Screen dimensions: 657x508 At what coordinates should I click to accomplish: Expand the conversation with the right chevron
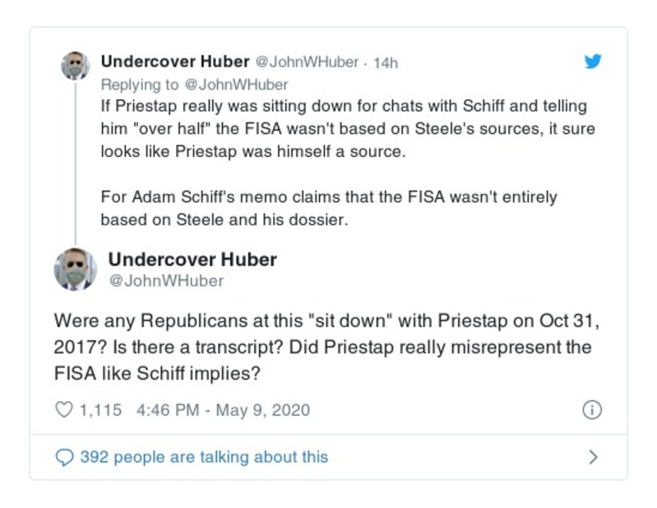click(593, 456)
